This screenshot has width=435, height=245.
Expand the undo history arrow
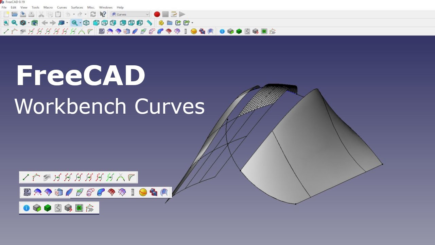coord(74,14)
